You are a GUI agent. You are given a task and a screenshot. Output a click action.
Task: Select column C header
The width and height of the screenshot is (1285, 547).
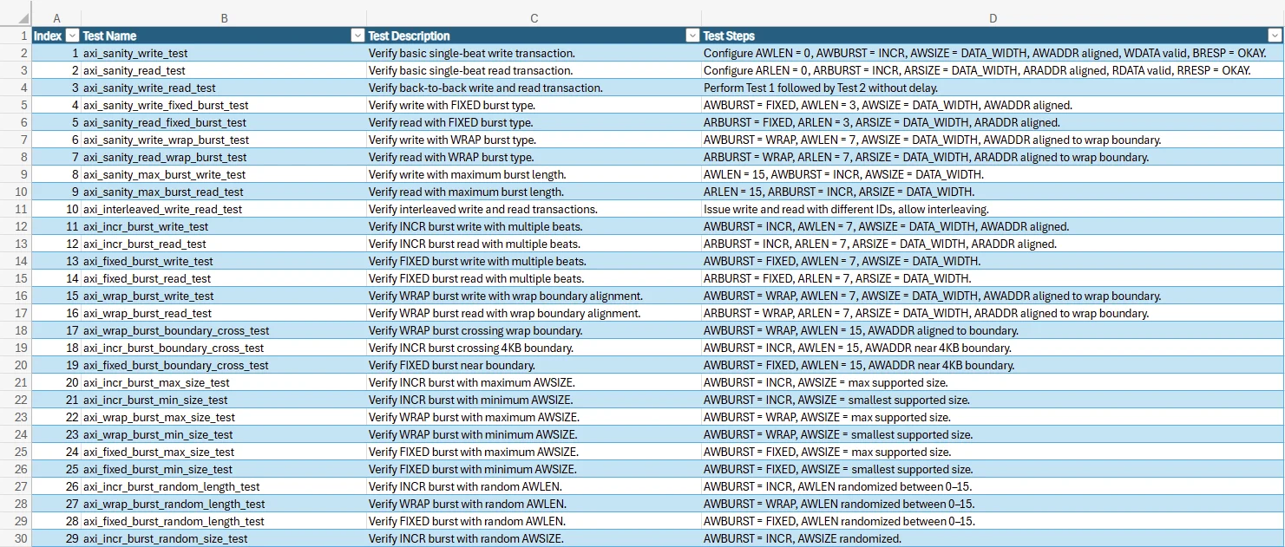coord(534,18)
